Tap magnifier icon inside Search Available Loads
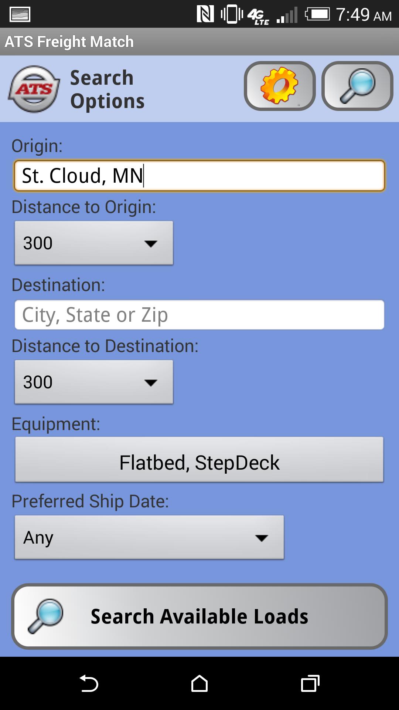This screenshot has width=399, height=710. coord(46,616)
